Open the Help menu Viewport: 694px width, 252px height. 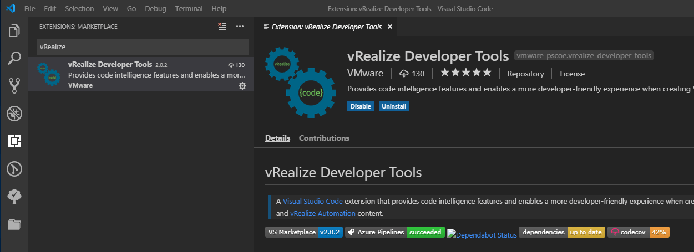[219, 9]
